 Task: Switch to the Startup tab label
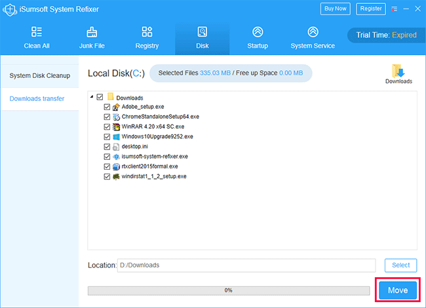pos(258,46)
